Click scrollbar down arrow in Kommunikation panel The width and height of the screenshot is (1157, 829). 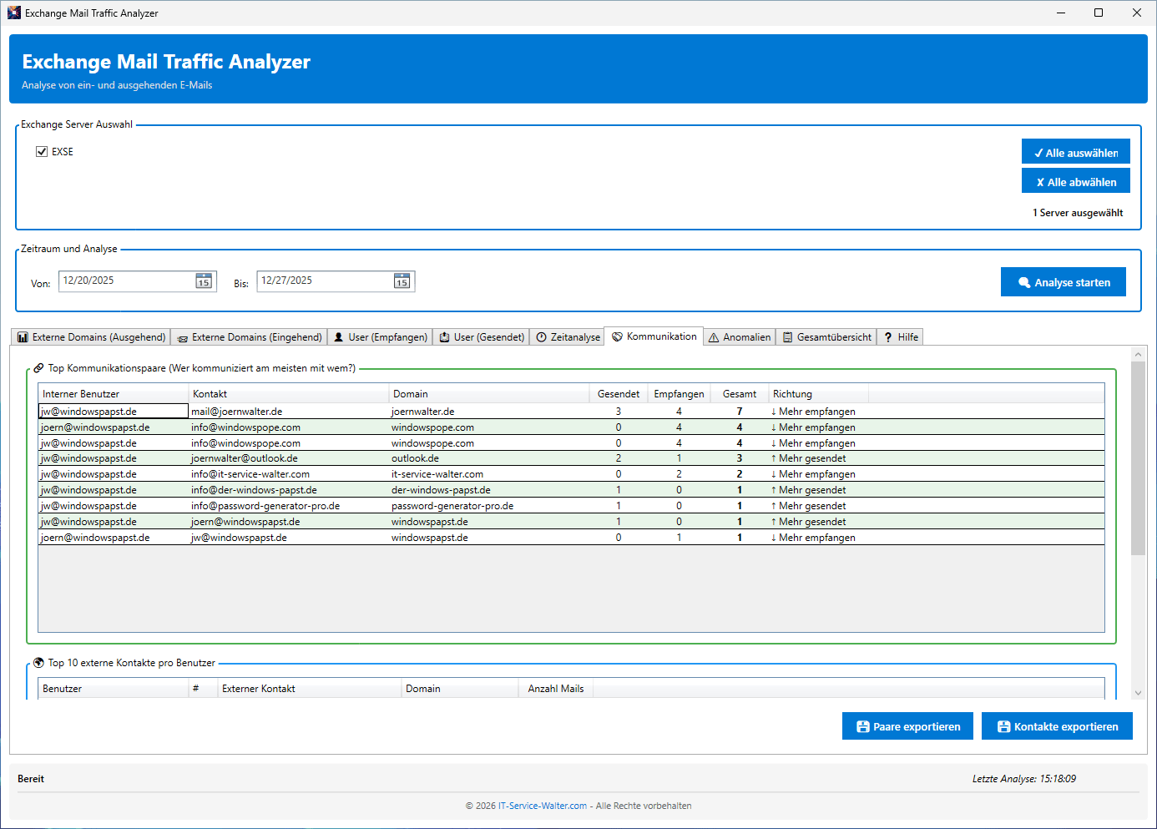1138,693
